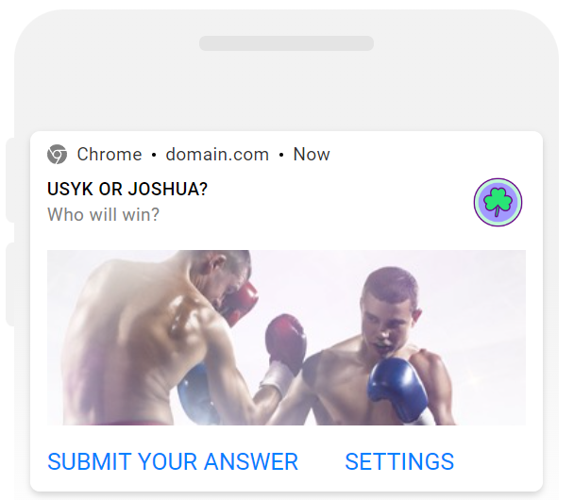Tap the phone speaker grille bar
Viewport: 574px width, 500px height.
point(286,43)
